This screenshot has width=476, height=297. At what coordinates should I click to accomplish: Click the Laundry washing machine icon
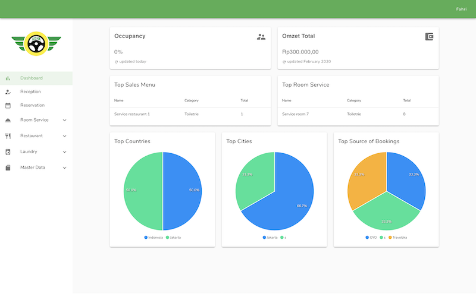[8, 151]
